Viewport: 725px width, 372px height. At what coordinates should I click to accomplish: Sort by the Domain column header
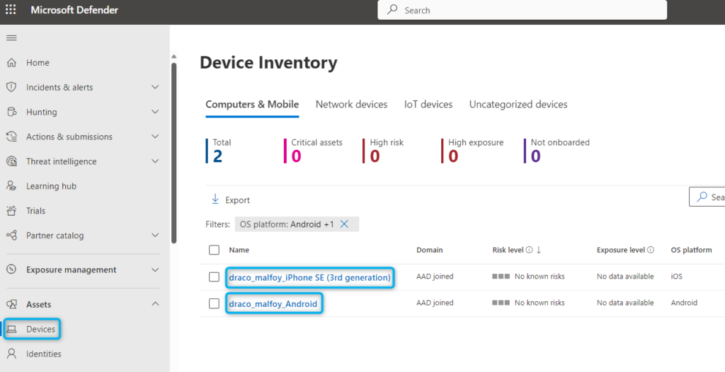click(430, 250)
